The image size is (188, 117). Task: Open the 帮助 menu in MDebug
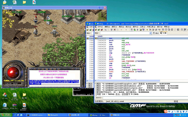pyautogui.click(x=167, y=27)
